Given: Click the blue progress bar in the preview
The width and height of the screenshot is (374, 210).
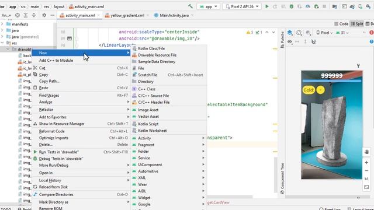Looking at the screenshot, I should (x=332, y=81).
